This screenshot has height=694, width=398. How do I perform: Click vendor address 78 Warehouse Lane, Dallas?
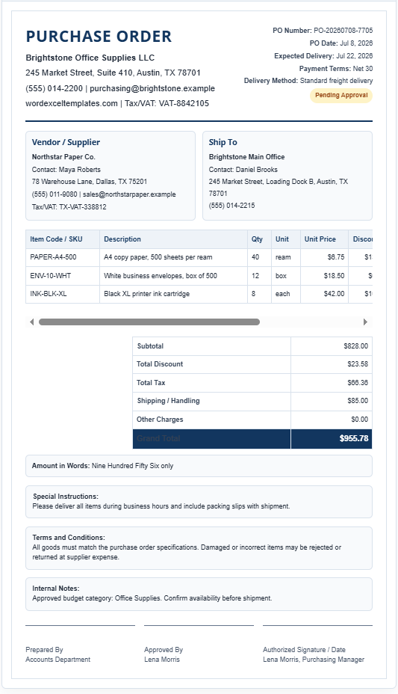(90, 182)
